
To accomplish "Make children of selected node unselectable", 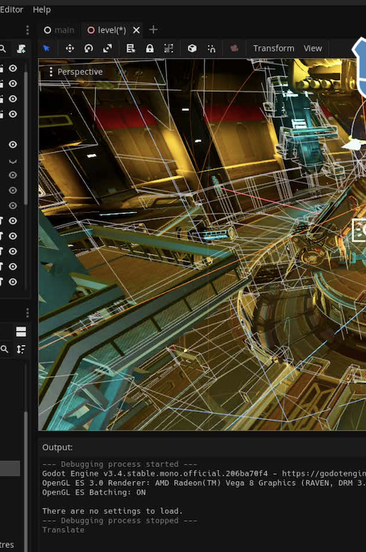I will [x=168, y=48].
